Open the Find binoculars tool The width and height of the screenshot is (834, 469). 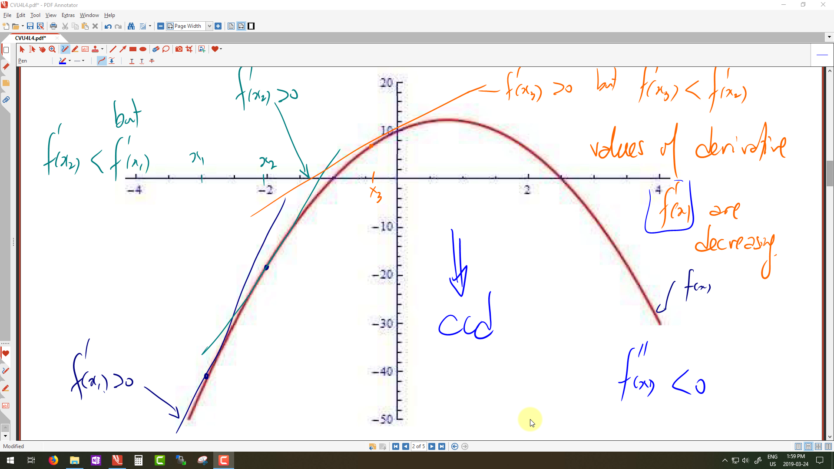click(131, 26)
